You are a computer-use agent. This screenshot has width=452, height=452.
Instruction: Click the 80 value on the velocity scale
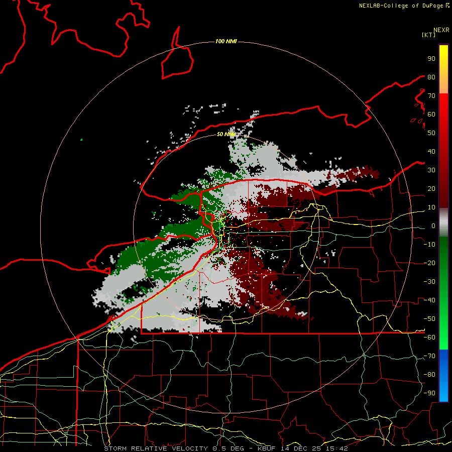(431, 77)
